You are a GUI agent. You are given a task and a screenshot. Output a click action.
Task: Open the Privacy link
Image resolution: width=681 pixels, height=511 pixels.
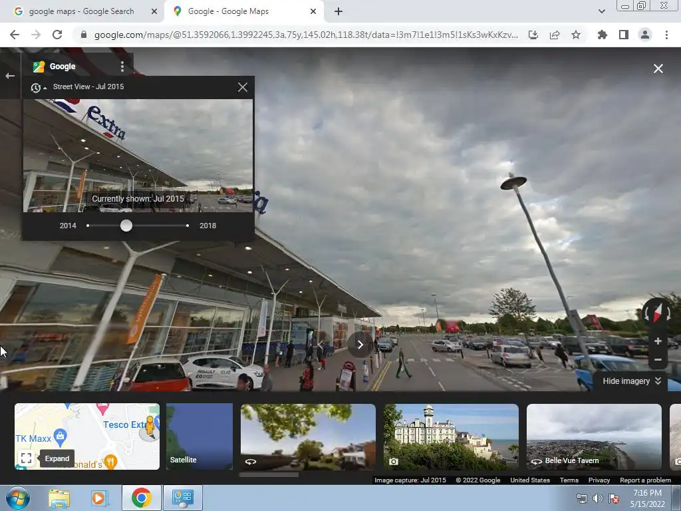pyautogui.click(x=599, y=480)
